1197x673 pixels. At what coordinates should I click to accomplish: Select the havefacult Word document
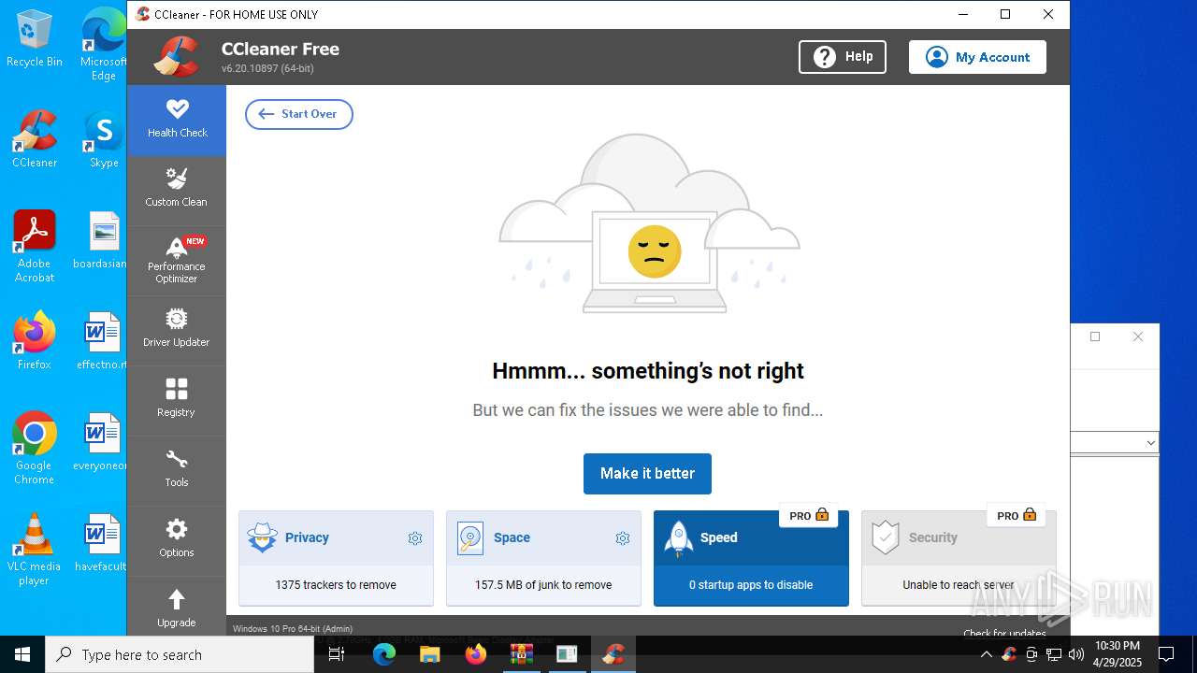pos(103,543)
